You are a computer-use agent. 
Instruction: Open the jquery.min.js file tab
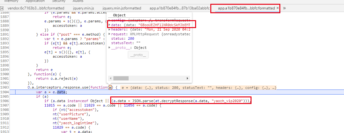[x=83, y=8]
